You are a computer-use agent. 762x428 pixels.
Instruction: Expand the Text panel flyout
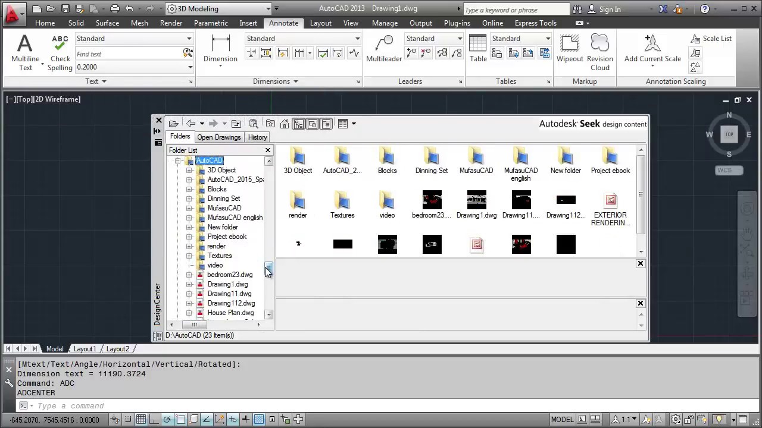click(96, 81)
